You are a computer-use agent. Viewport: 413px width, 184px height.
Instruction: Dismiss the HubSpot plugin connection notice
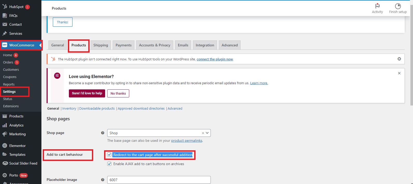point(399,59)
